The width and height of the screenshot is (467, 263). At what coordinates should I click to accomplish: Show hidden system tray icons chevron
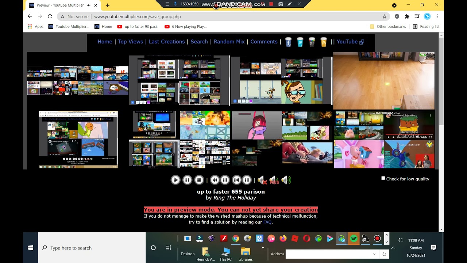pos(393,248)
